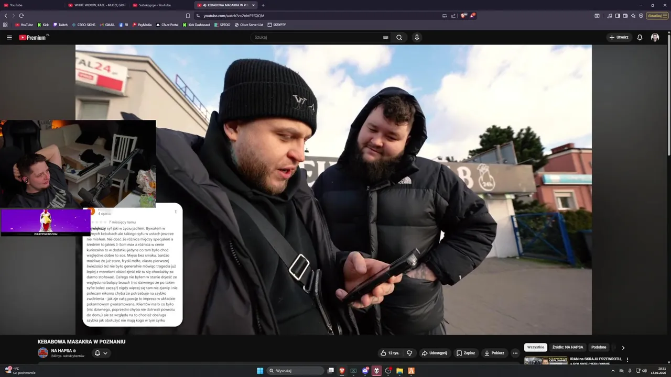This screenshot has width=671, height=377.
Task: Open the NA HAPSA channel avatar
Action: (43, 353)
